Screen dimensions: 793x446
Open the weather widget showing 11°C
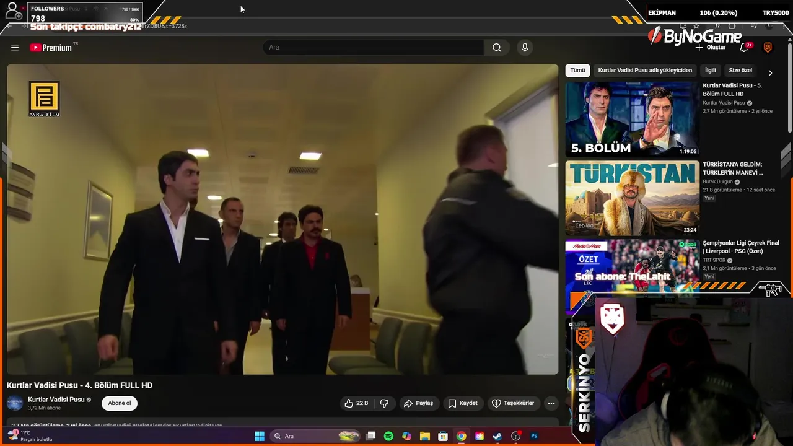tap(30, 436)
